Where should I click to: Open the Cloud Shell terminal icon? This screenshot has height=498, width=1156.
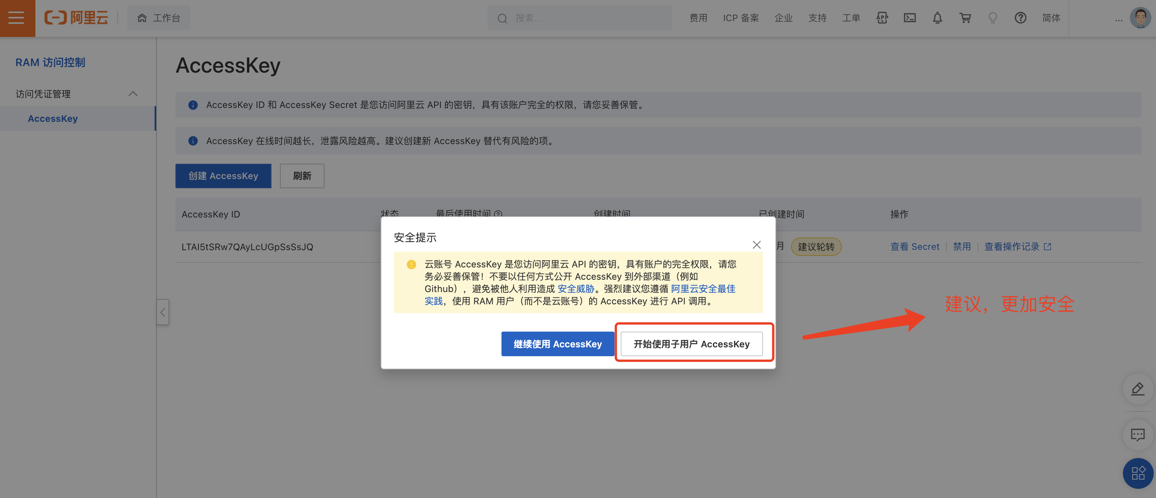tap(909, 18)
